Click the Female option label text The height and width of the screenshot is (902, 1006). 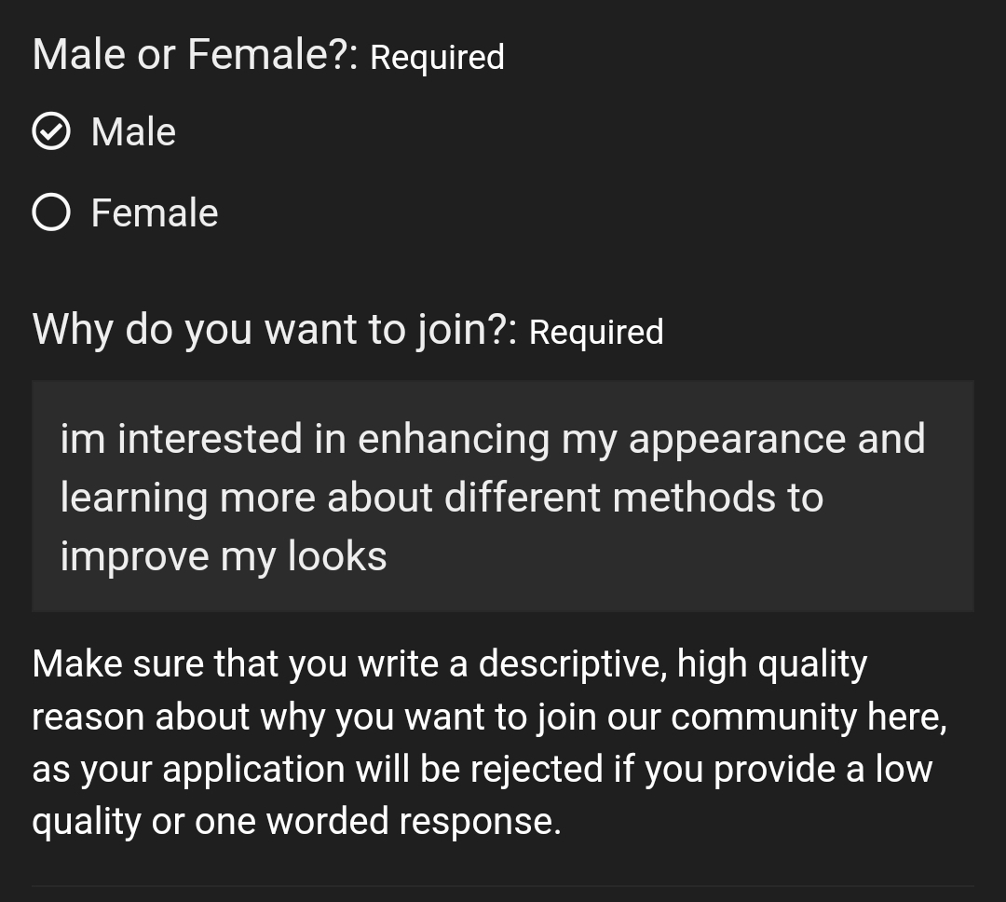tap(154, 212)
